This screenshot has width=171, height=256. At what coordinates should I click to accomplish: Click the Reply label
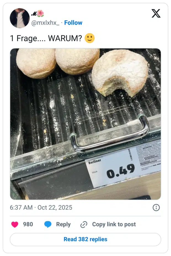coord(63,224)
